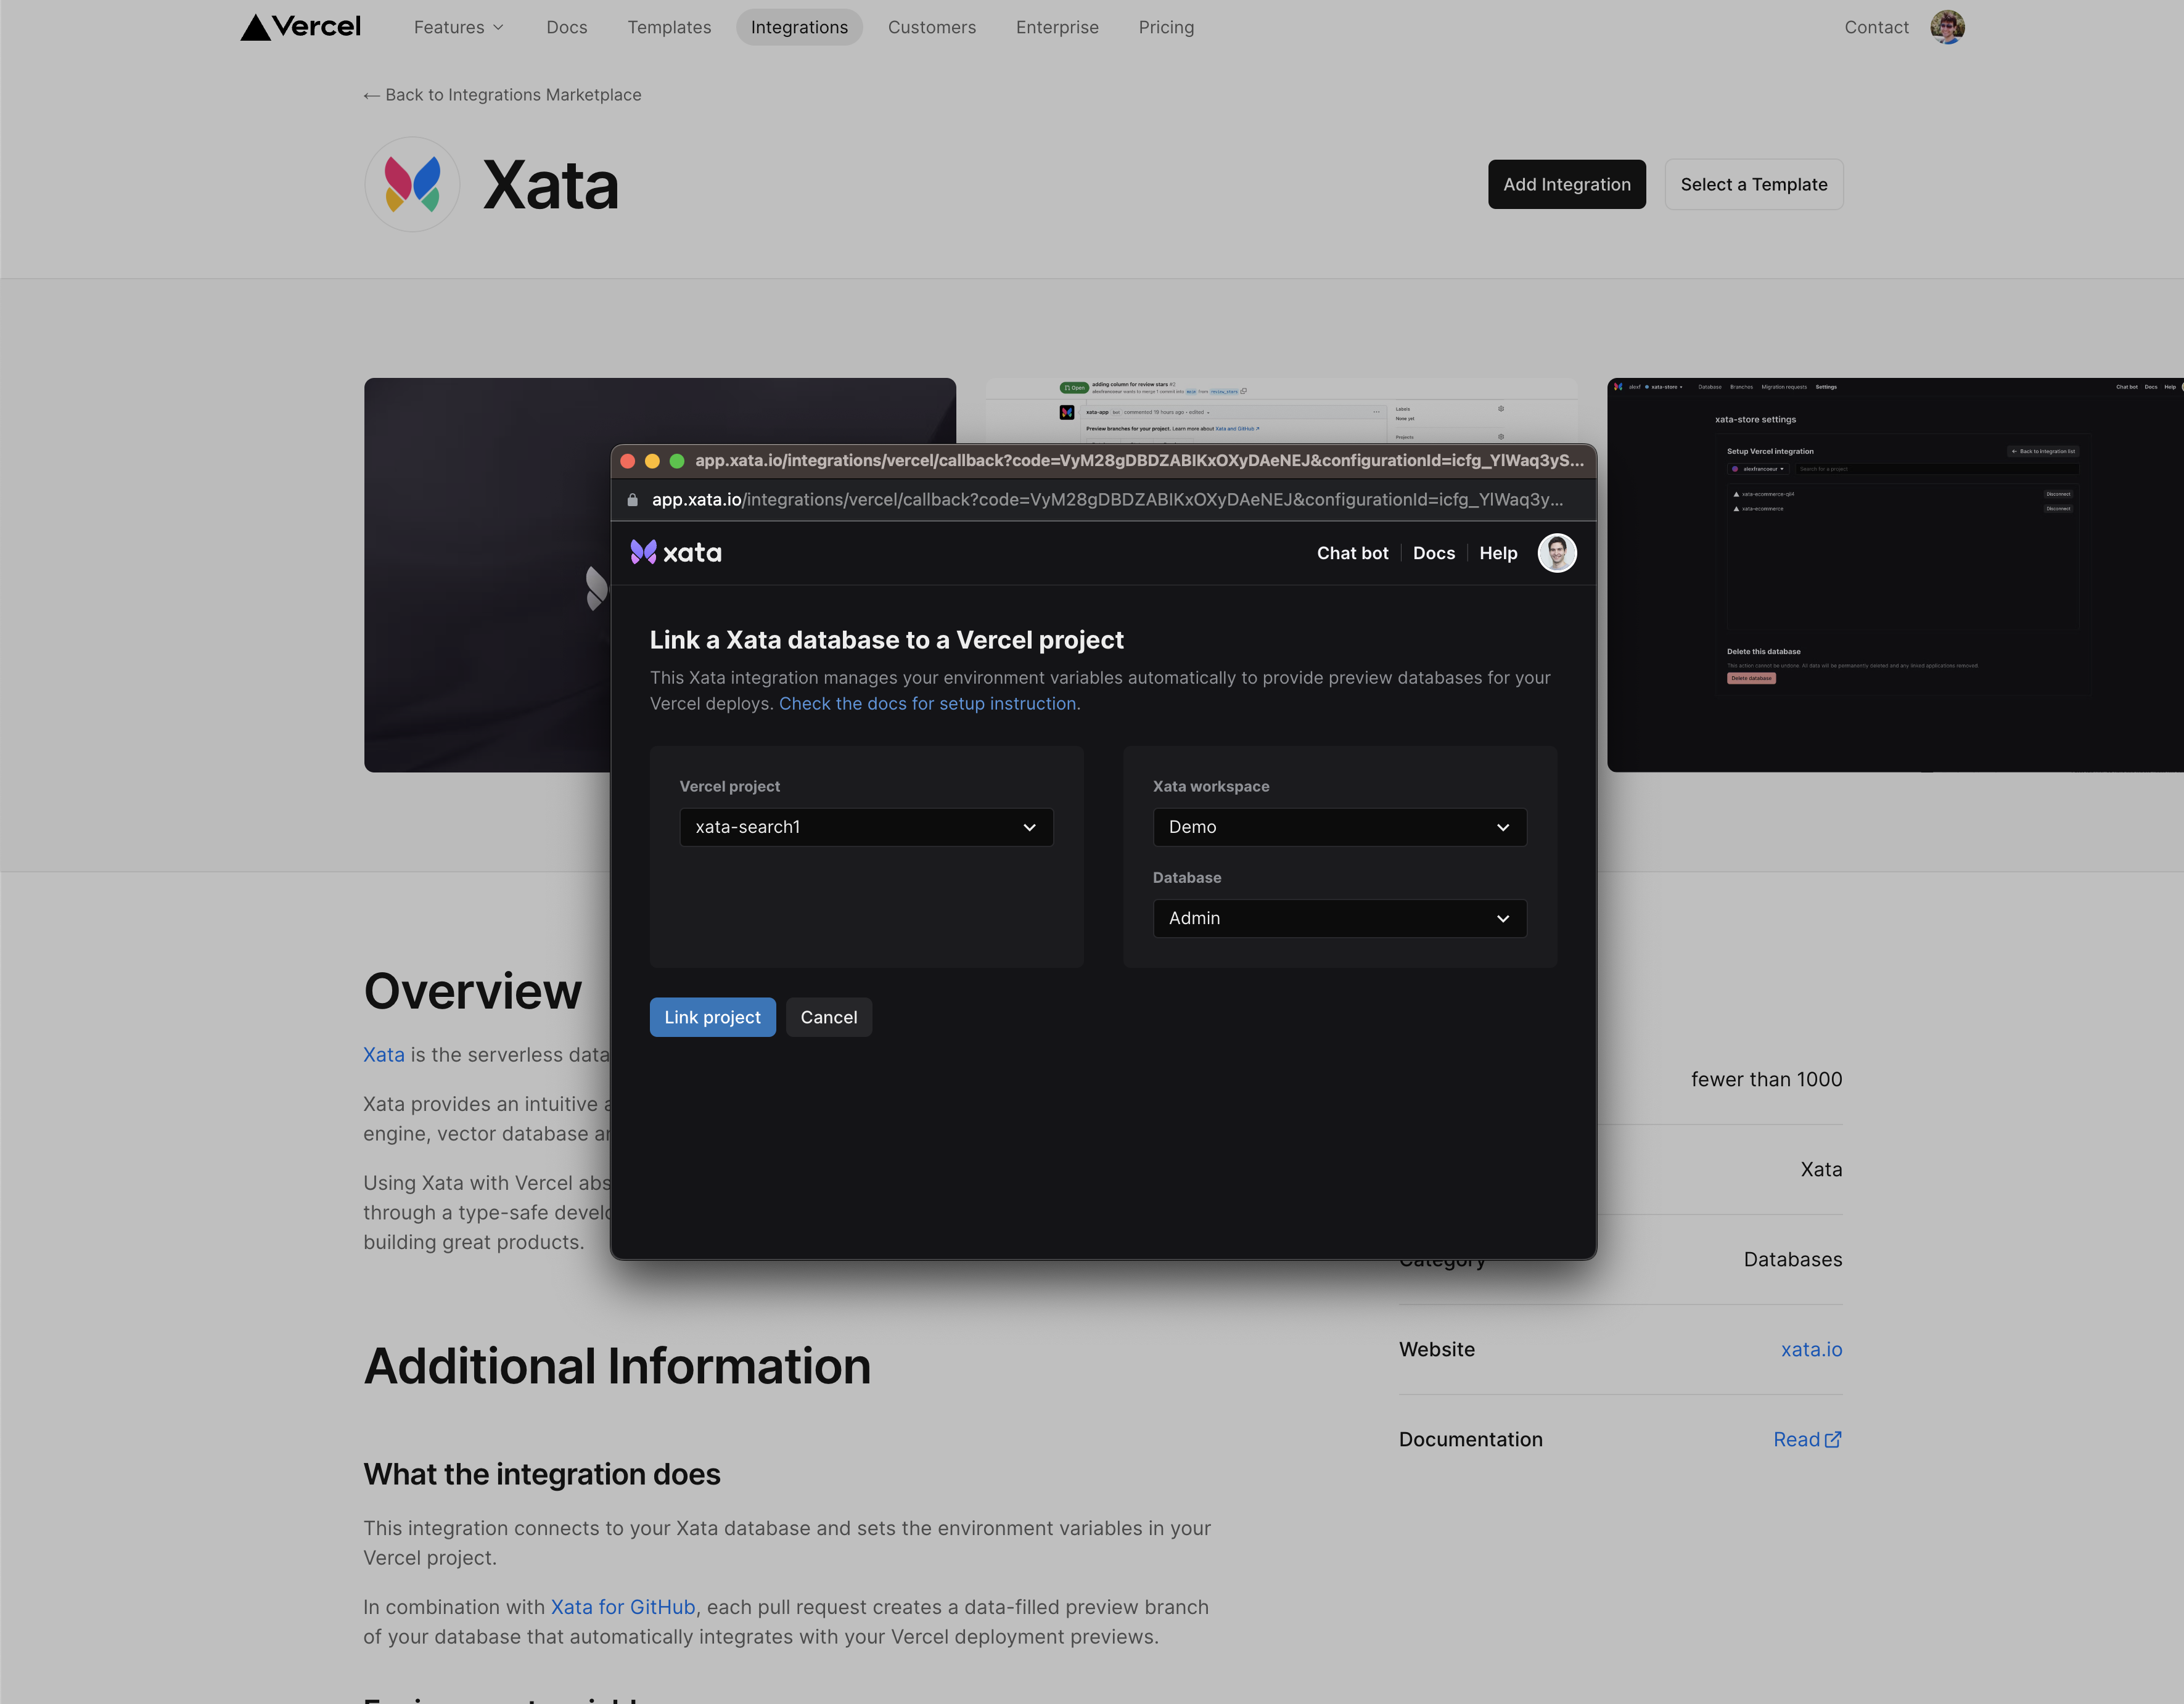
Task: Open the Xata profile avatar in popup
Action: click(x=1556, y=553)
